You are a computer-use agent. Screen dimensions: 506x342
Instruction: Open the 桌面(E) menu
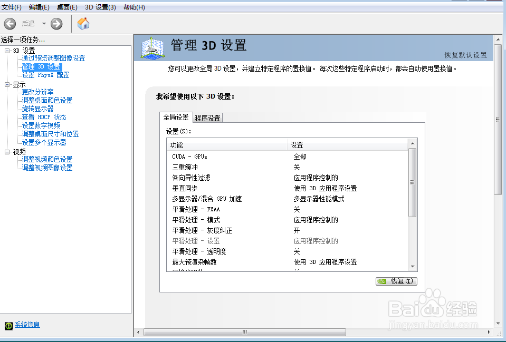pyautogui.click(x=67, y=7)
